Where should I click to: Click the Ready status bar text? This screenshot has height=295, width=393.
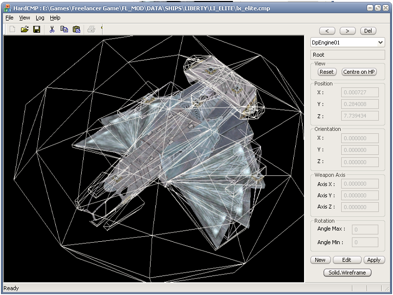click(11, 288)
